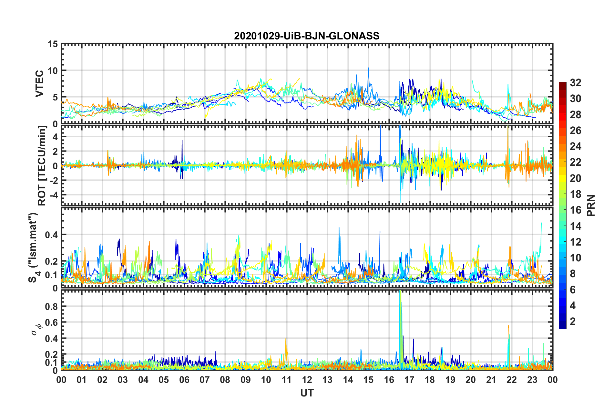The height and width of the screenshot is (411, 614).
Task: Click the VTEC tick label 10
Action: [53, 71]
